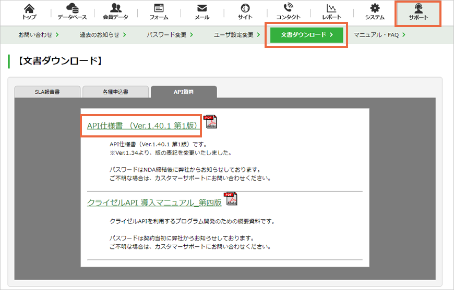Click the 文書ダウンロード green button

[x=307, y=35]
